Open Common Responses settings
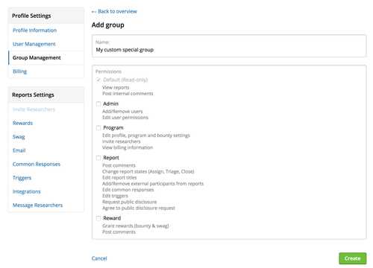373x268 pixels. [37, 165]
